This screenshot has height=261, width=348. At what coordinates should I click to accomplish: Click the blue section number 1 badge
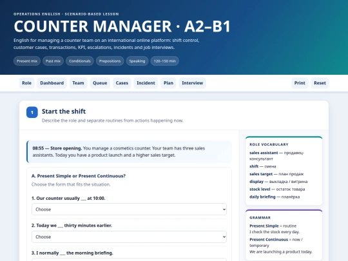point(32,112)
